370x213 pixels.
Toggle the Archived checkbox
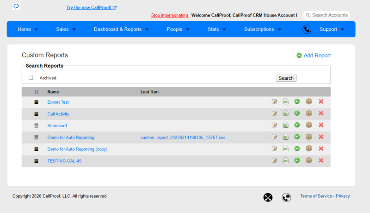click(x=31, y=78)
